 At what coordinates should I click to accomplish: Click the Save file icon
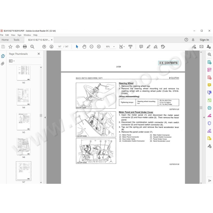coord(3,47)
